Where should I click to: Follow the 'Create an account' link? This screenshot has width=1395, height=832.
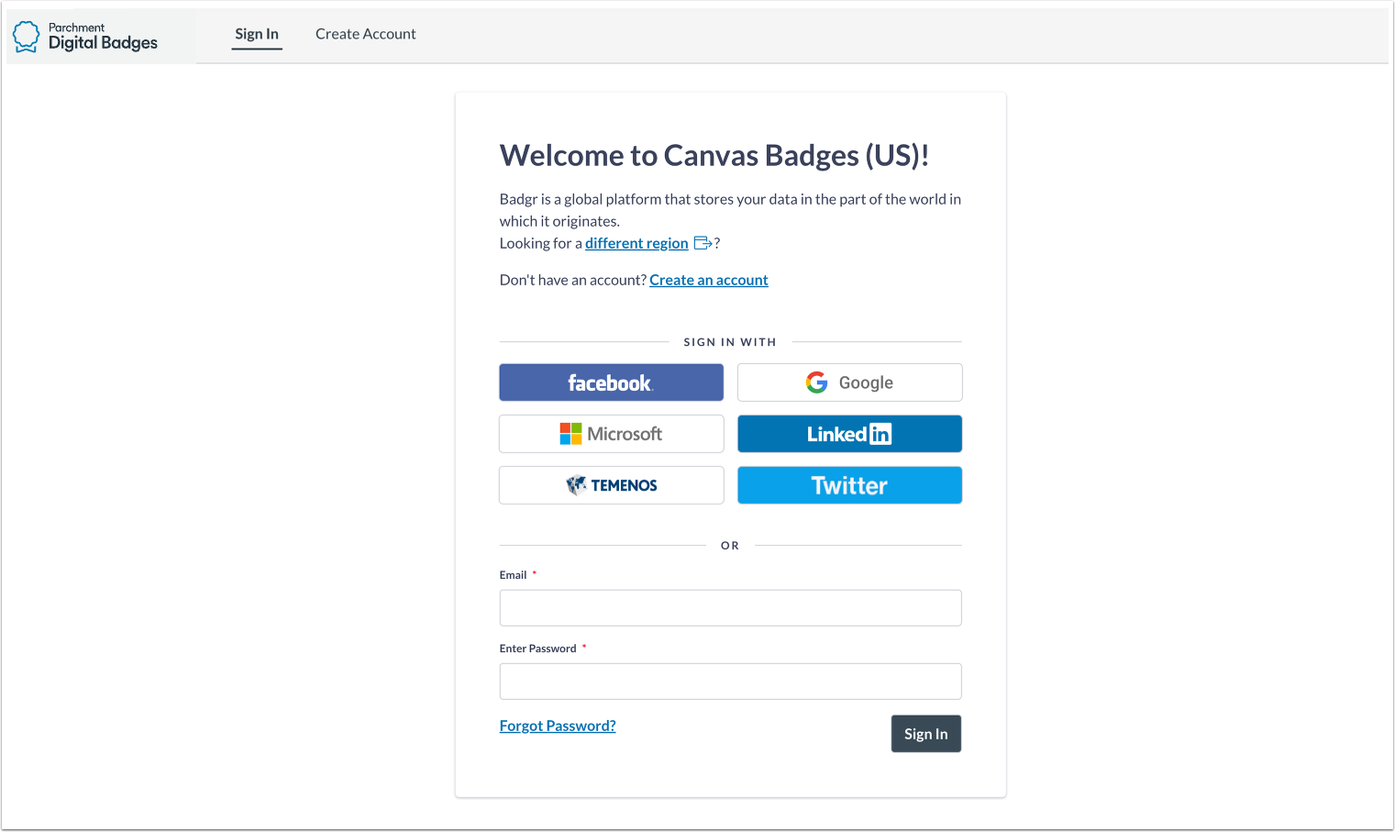[708, 280]
